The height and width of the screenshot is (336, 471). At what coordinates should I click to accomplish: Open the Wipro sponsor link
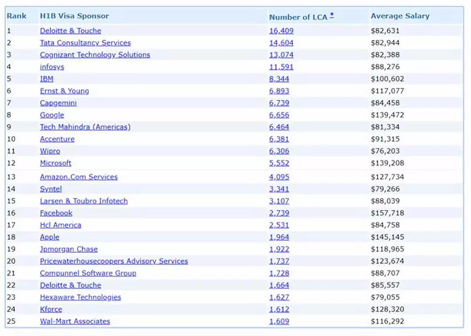(x=50, y=151)
